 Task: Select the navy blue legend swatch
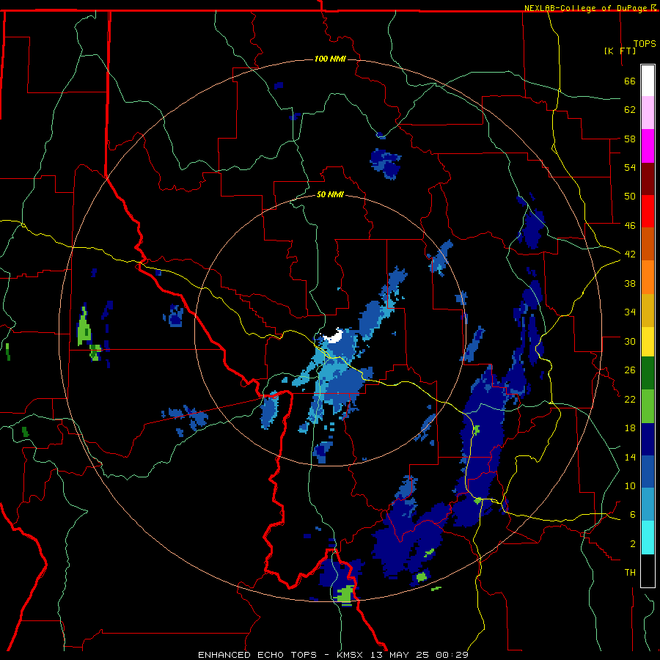pyautogui.click(x=648, y=439)
